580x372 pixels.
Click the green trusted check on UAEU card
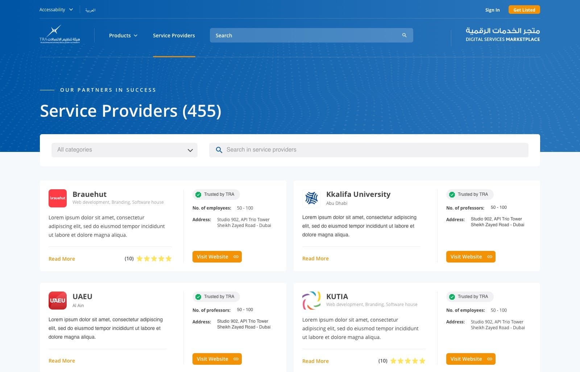(198, 297)
